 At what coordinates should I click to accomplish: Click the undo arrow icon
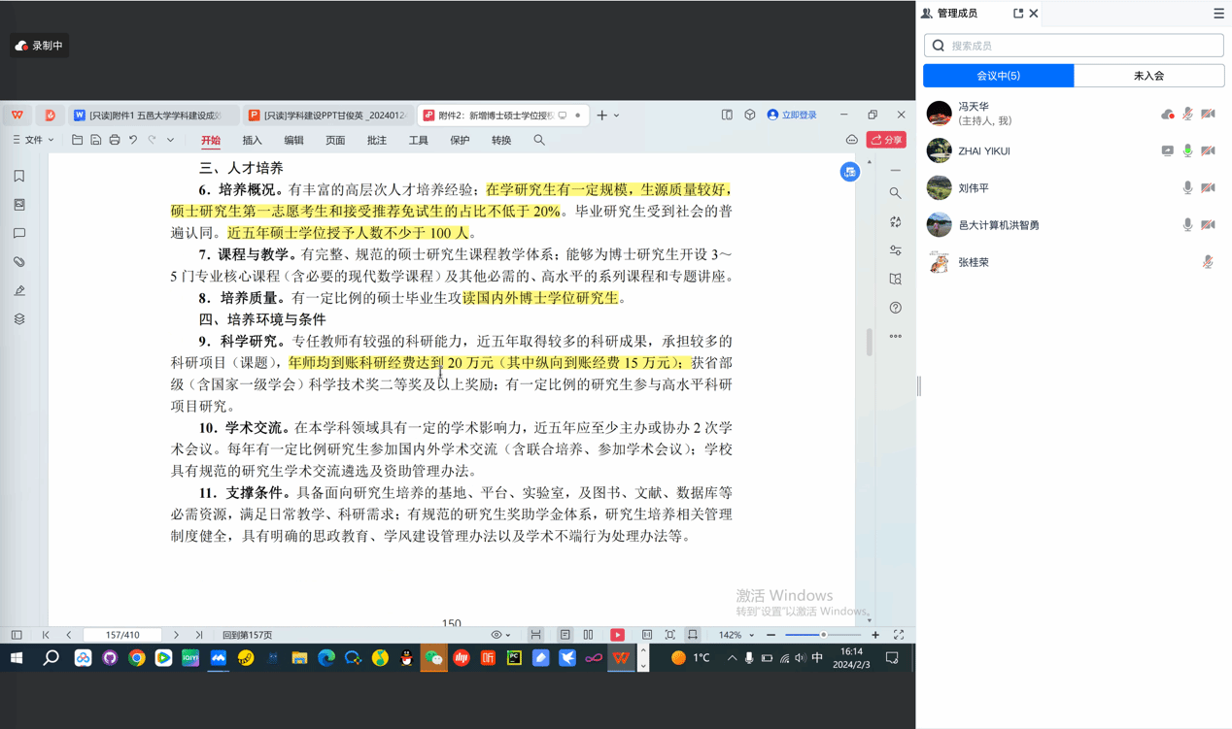pyautogui.click(x=133, y=140)
